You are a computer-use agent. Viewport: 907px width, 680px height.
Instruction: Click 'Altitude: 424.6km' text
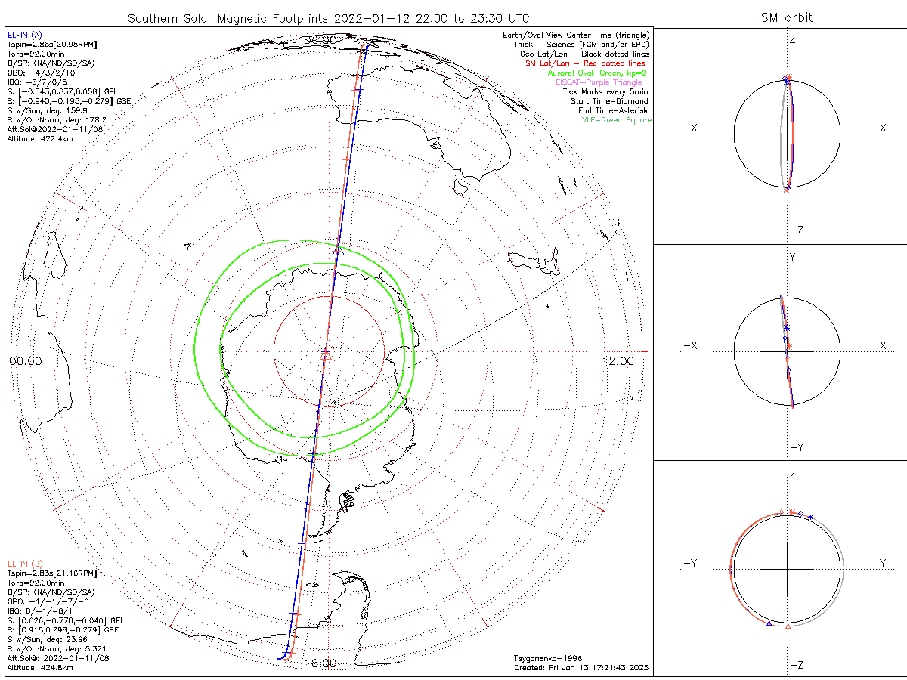tap(40, 668)
